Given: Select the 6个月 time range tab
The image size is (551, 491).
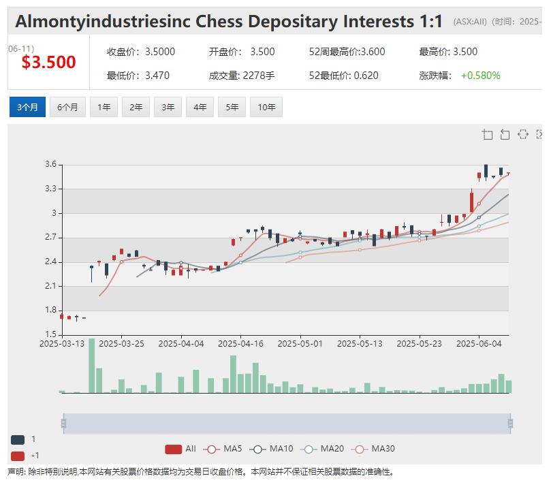Looking at the screenshot, I should pos(67,107).
